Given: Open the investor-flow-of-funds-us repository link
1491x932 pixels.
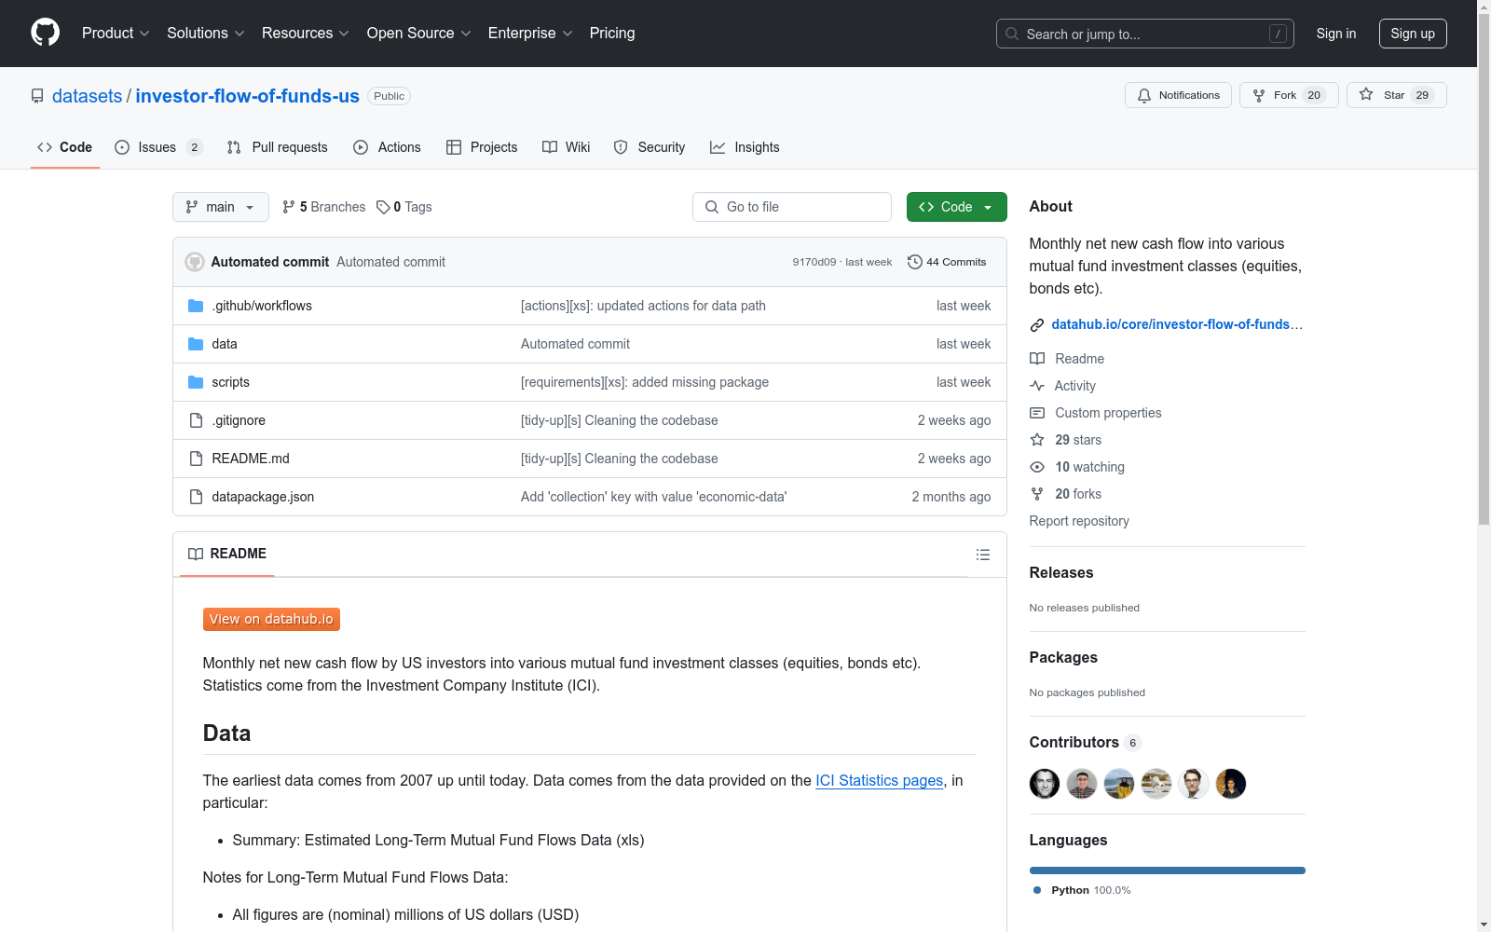Looking at the screenshot, I should 248,96.
